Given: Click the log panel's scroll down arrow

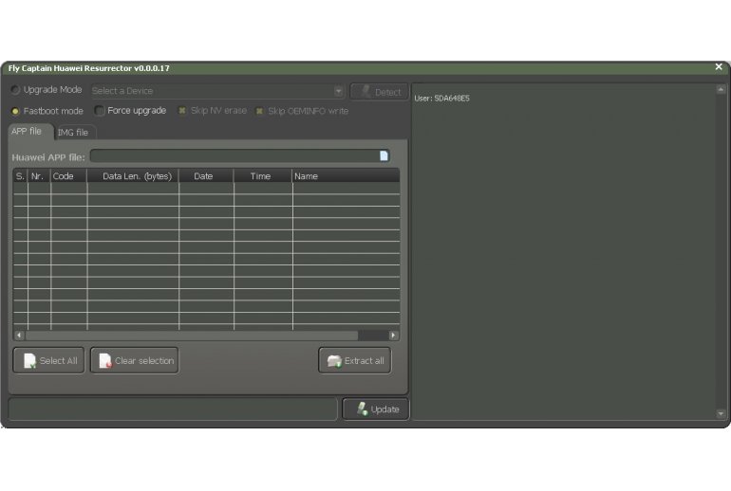Looking at the screenshot, I should tap(721, 413).
